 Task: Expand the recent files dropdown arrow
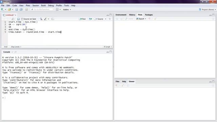point(13,9)
